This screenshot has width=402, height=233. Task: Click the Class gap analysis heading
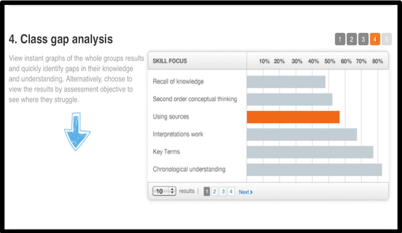pos(61,39)
